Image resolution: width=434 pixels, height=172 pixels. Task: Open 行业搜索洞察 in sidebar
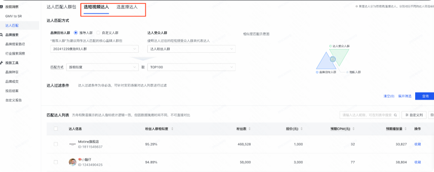(x=15, y=53)
